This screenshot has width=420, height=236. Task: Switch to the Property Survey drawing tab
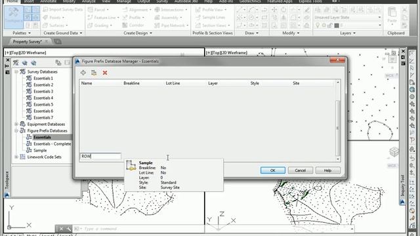[28, 41]
